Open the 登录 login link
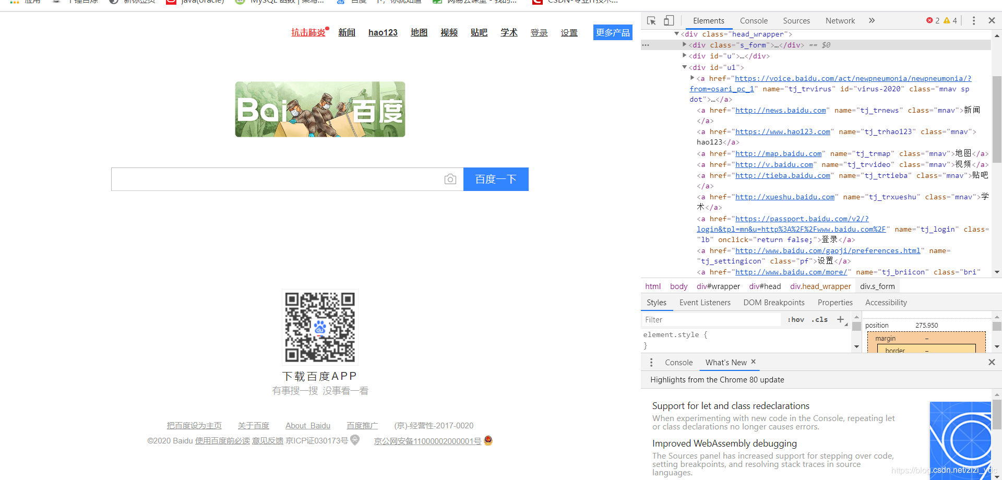1002x480 pixels. click(539, 32)
